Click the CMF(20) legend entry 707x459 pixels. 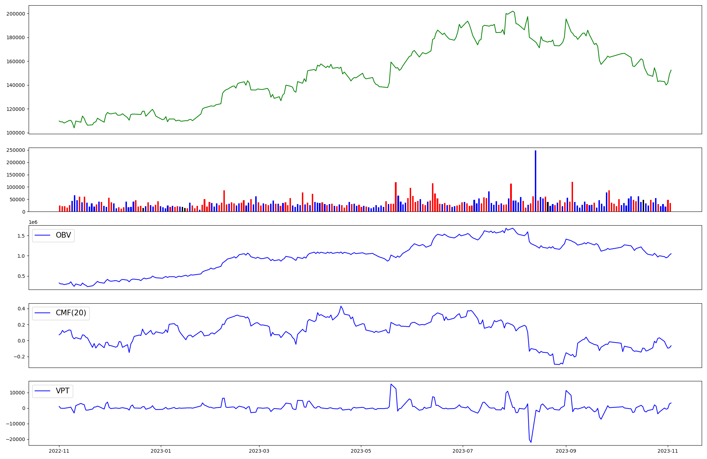click(x=71, y=313)
